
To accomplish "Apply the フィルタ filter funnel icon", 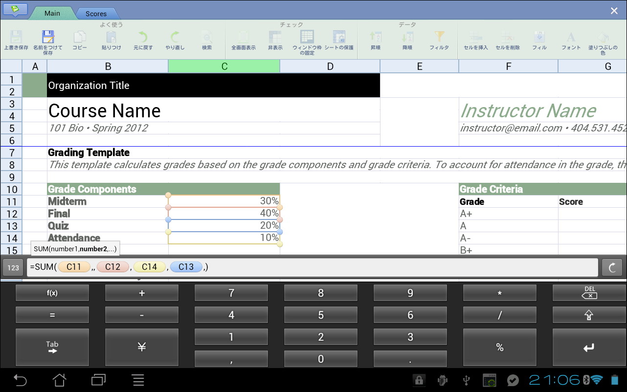I will click(x=439, y=37).
